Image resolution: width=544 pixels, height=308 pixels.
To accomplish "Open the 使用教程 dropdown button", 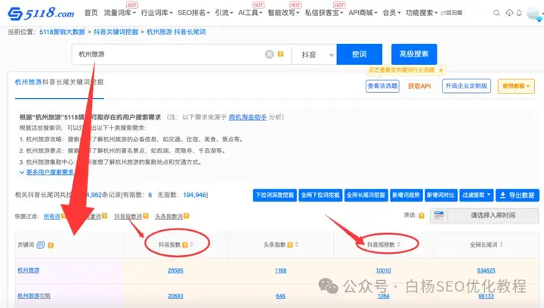I will point(516,86).
